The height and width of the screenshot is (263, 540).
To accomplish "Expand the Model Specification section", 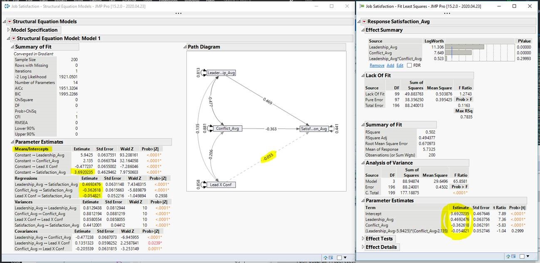I will coord(8,30).
